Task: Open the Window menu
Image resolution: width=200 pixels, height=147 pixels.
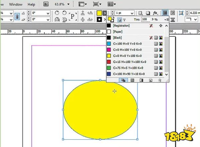Action: click(15, 5)
